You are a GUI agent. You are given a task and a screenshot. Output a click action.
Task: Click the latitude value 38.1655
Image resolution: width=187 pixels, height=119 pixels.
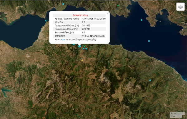86,25
